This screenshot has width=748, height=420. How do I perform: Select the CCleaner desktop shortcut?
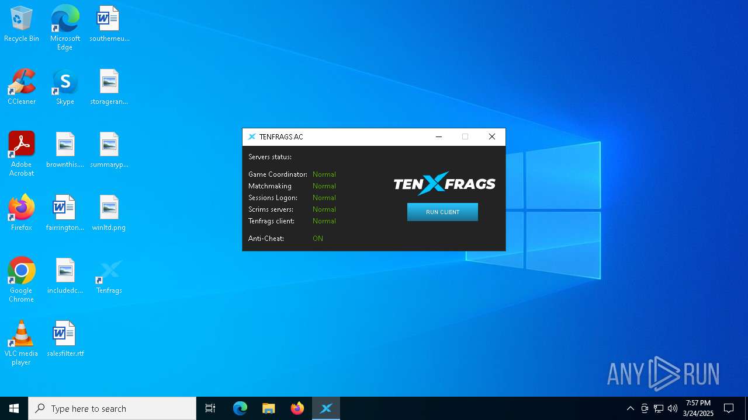point(22,87)
